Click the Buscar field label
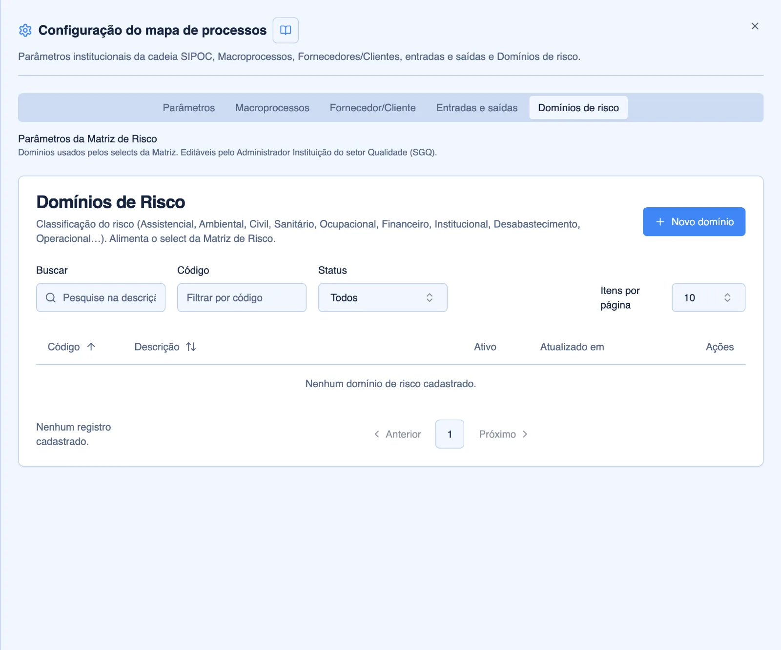Screen dimensions: 781x650 tap(52, 270)
